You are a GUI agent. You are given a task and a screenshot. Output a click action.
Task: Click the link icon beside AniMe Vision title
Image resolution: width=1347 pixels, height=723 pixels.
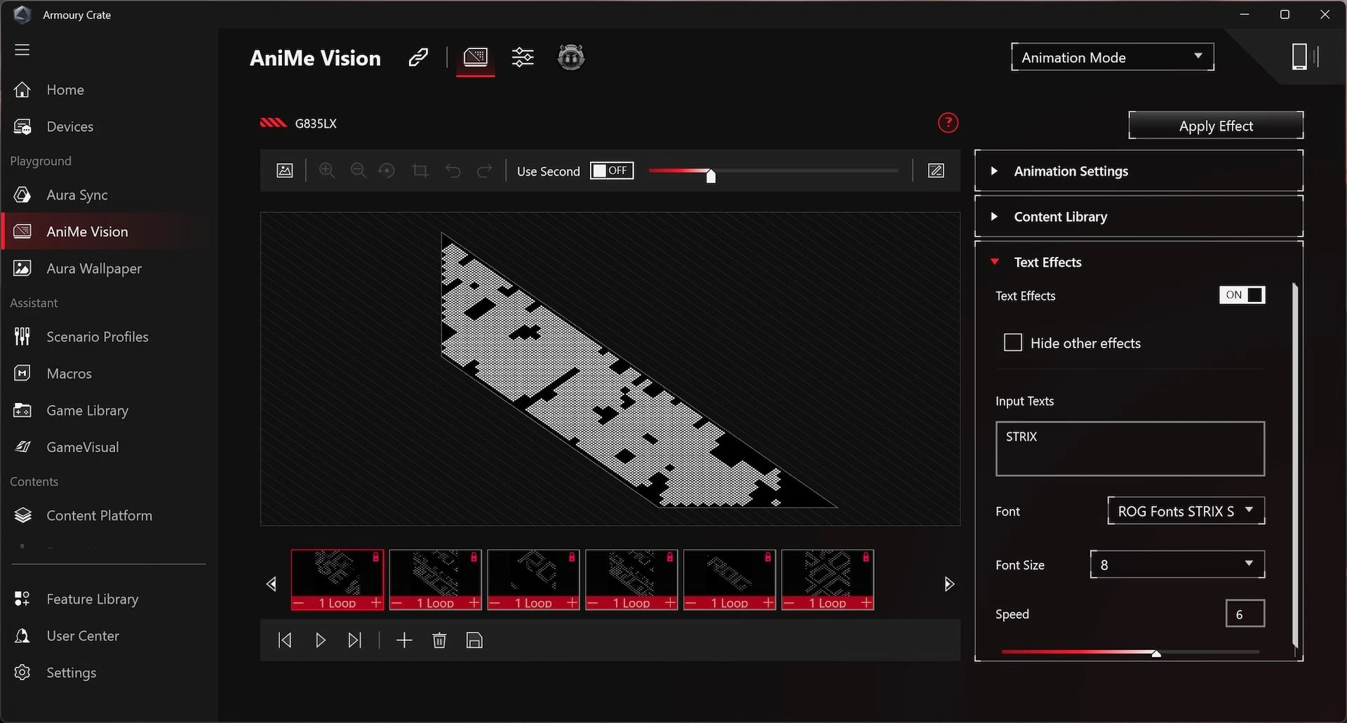pyautogui.click(x=419, y=58)
